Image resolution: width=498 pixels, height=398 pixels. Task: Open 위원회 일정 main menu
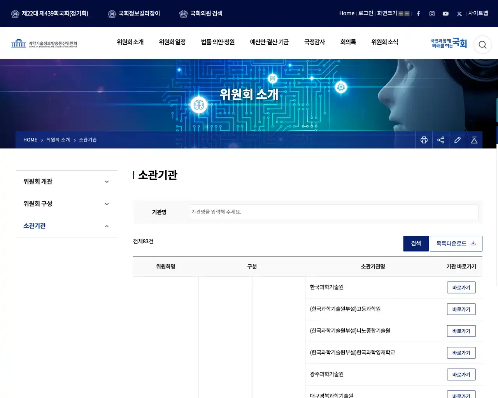pos(172,42)
